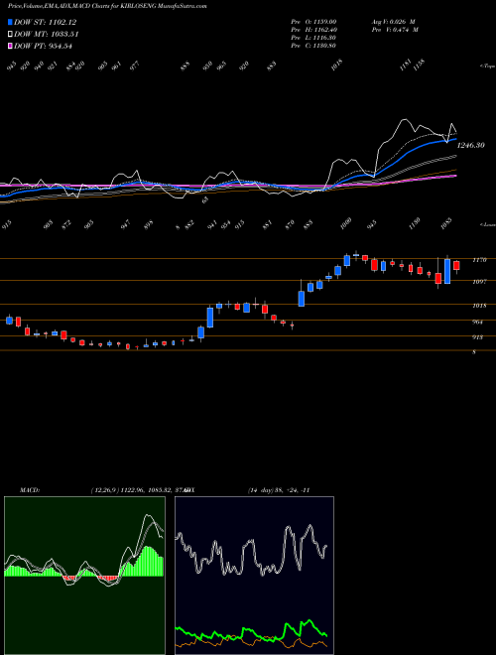Click the 'DOW ST: 1102.12' legend label

click(45, 23)
